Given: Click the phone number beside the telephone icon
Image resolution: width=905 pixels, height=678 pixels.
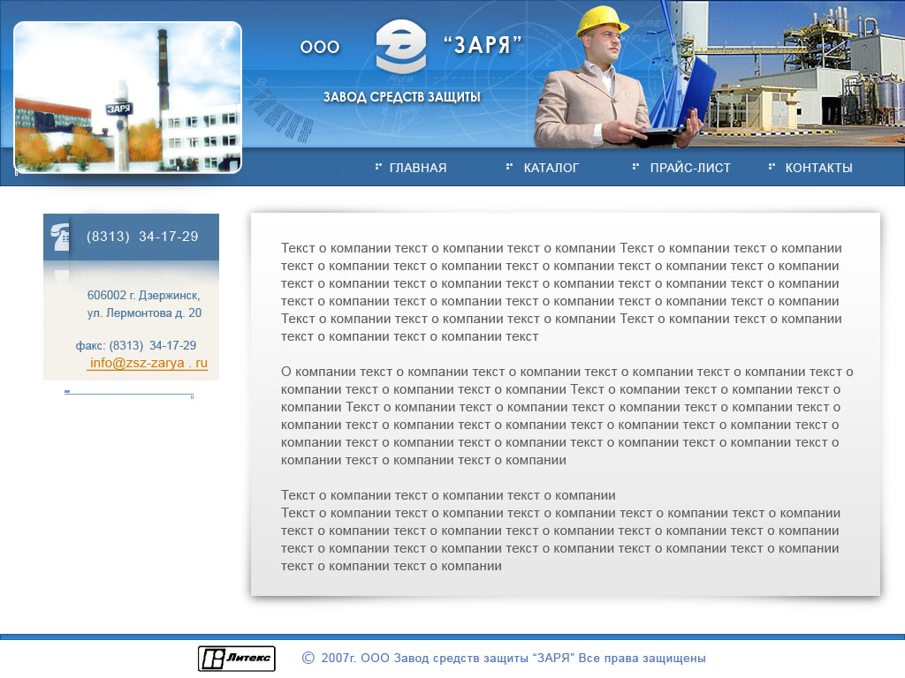Looking at the screenshot, I should click(x=142, y=237).
